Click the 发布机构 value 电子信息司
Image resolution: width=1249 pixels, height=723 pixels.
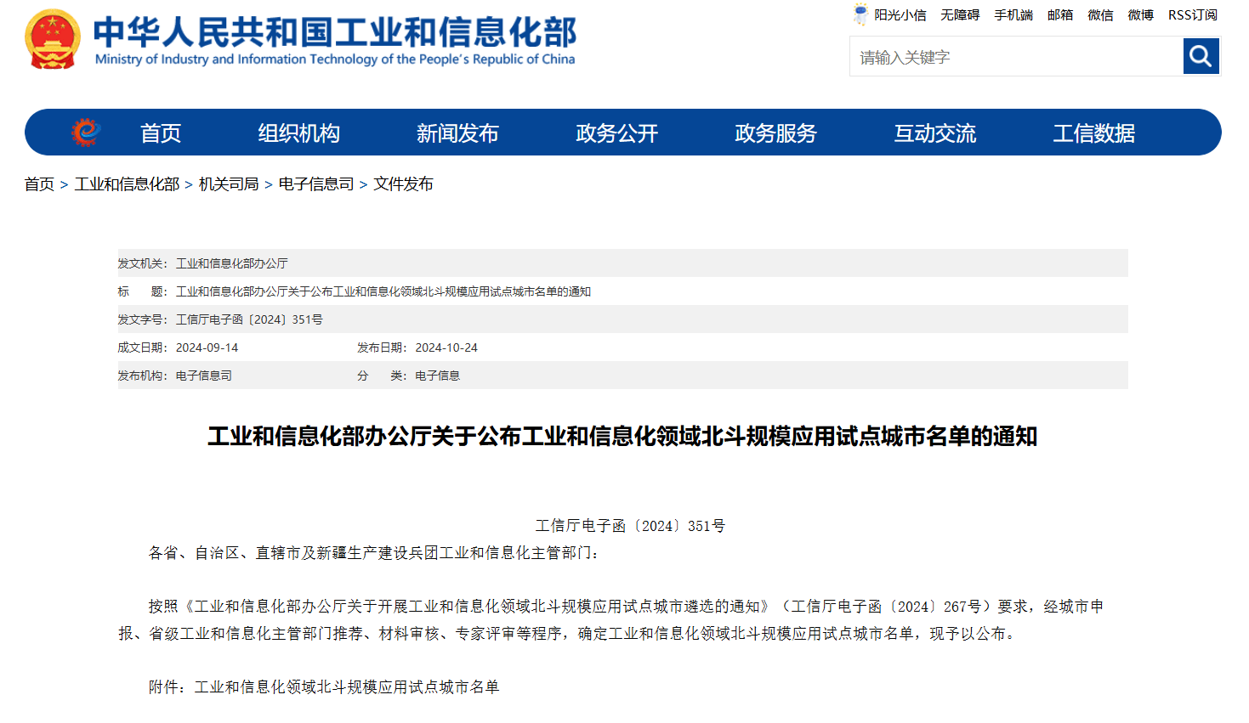click(203, 376)
